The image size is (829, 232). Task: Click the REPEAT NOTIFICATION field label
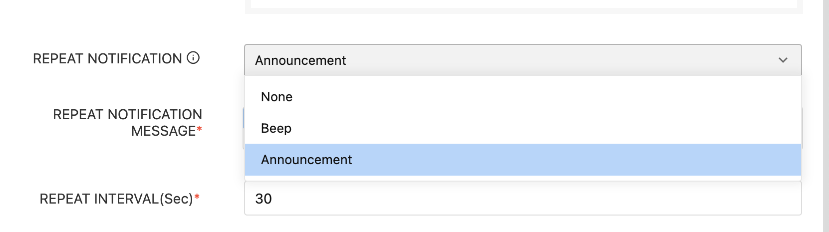coord(107,59)
